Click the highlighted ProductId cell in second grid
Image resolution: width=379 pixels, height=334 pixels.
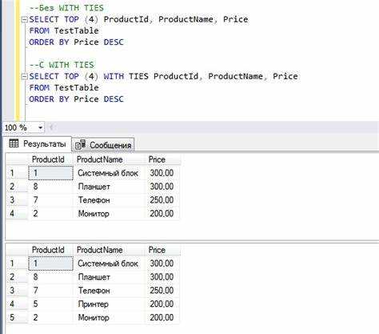coord(50,264)
